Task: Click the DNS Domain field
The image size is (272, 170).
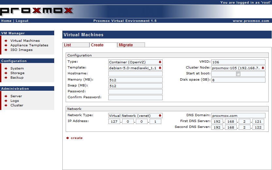Action: pos(238,116)
